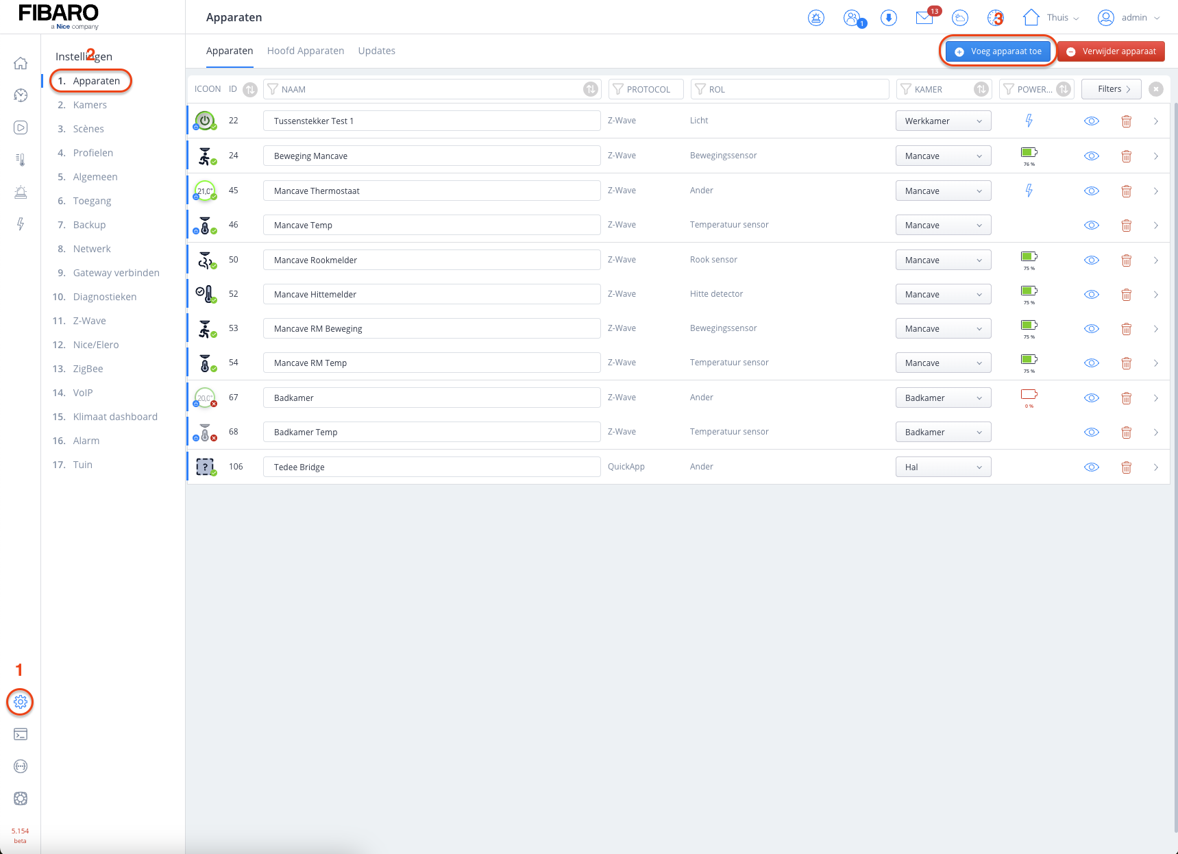Open the weather icon in the top bar

coord(960,18)
